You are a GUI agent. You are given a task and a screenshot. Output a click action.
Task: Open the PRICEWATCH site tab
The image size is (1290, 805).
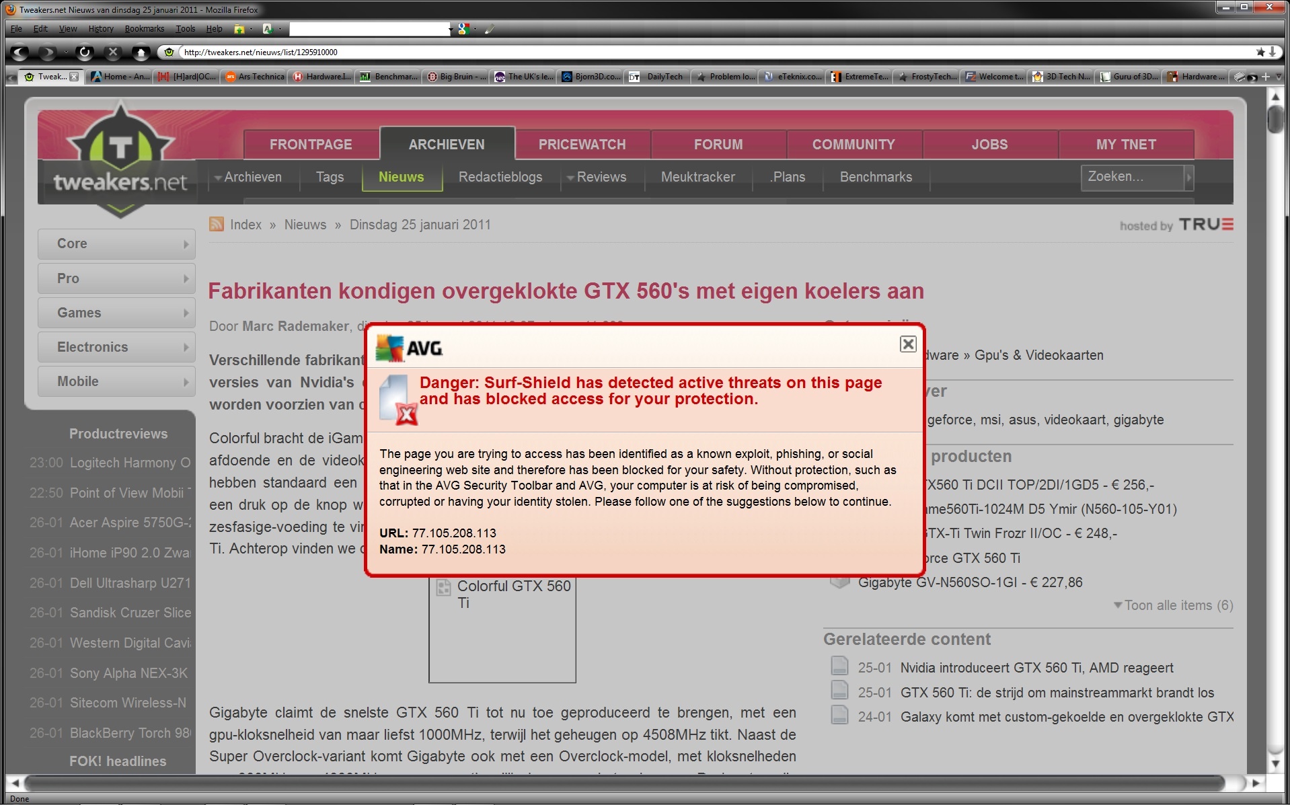click(x=582, y=145)
